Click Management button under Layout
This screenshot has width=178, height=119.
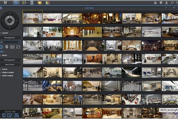pos(10,38)
